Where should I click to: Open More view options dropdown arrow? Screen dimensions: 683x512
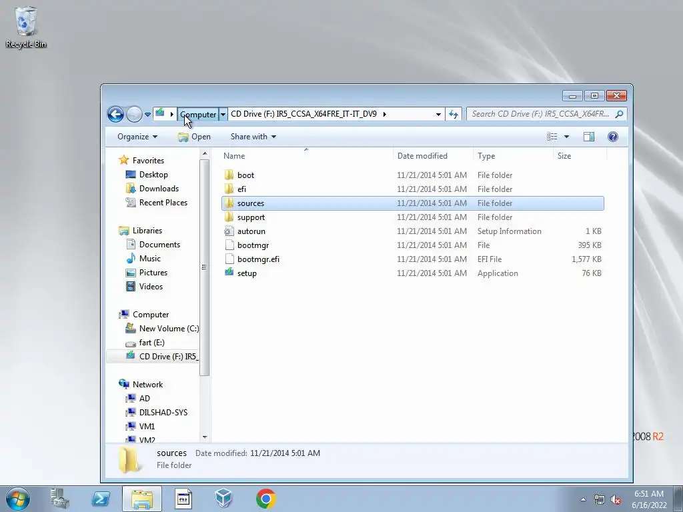(567, 137)
